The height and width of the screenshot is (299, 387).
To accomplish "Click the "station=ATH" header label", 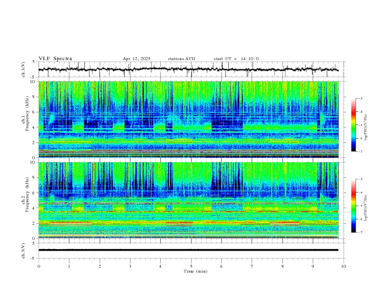I will (x=181, y=59).
